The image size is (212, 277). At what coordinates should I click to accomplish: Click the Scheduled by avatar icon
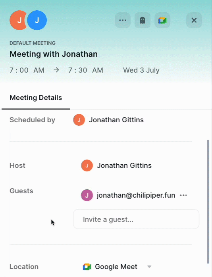79,120
